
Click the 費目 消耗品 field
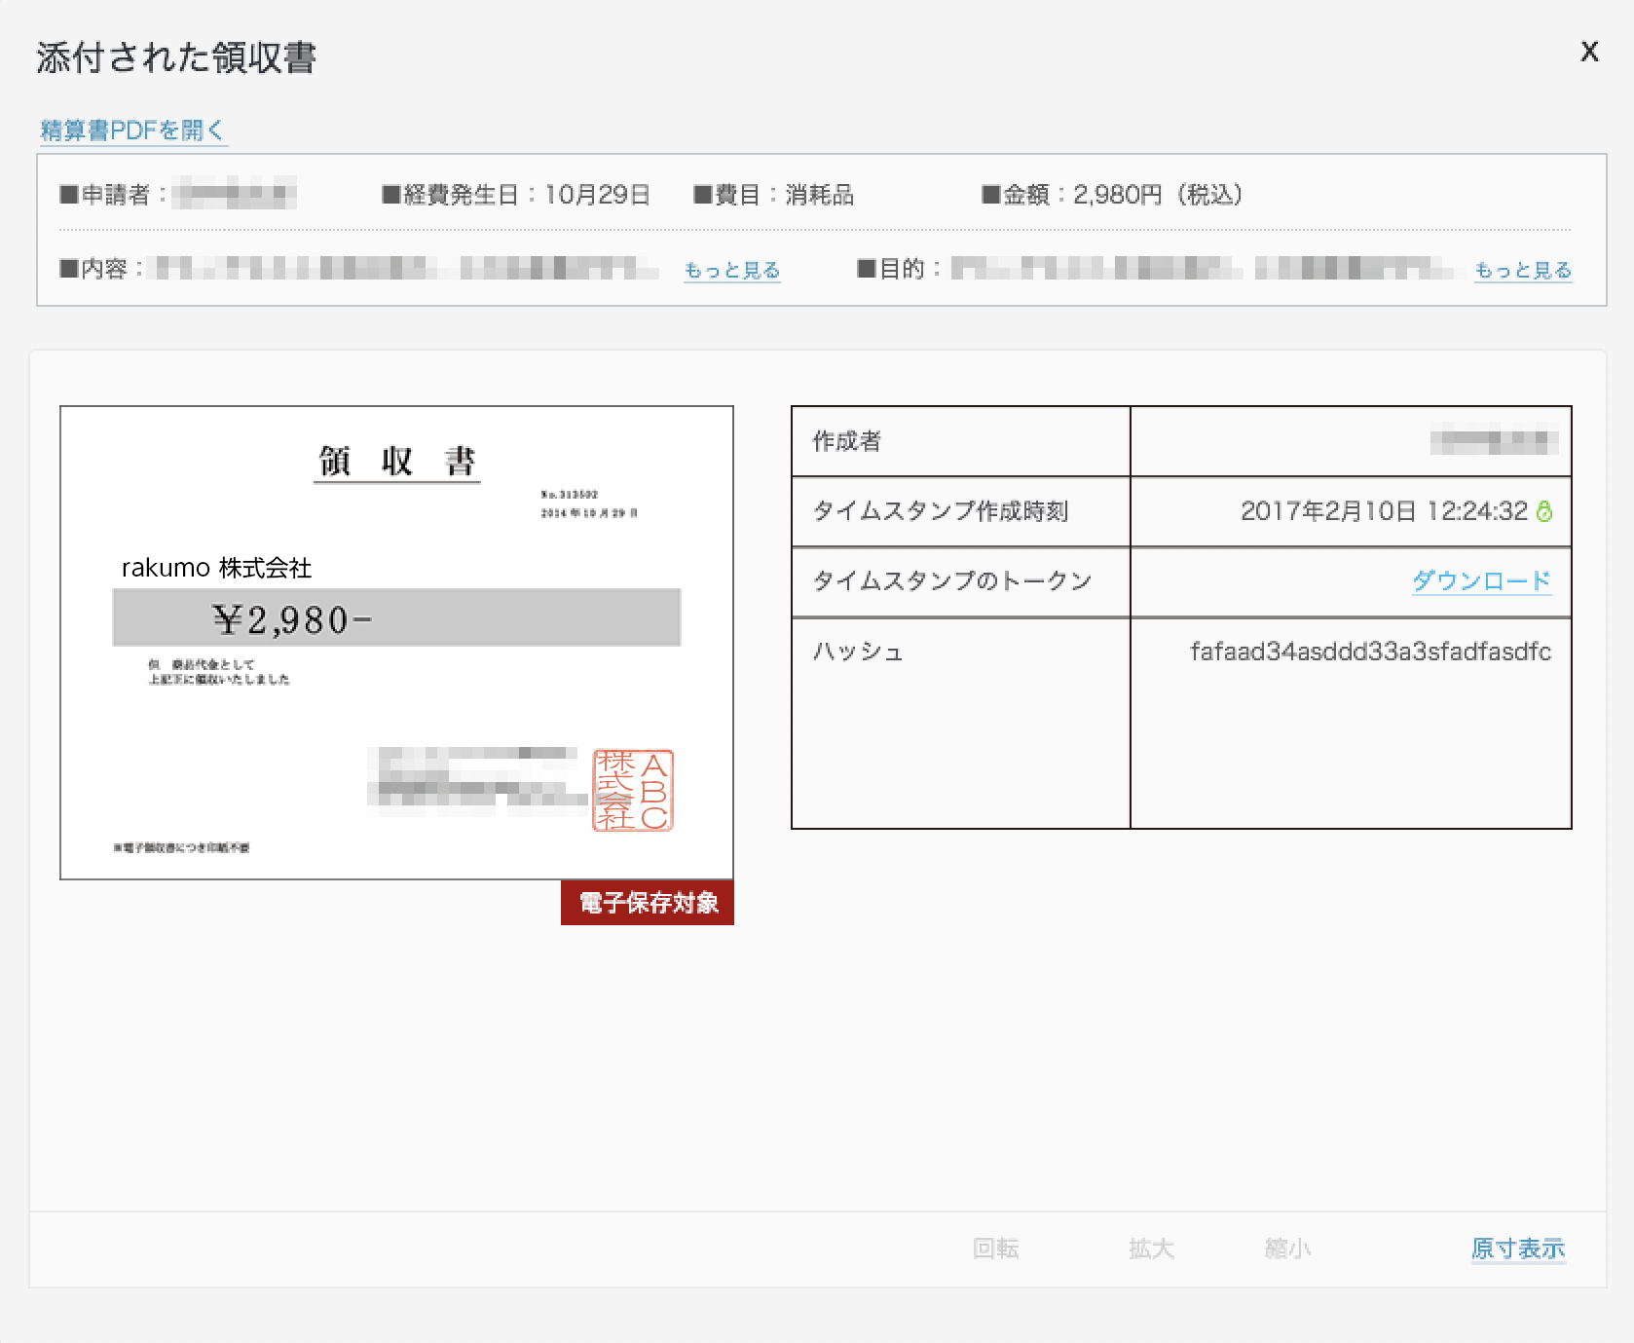(x=774, y=195)
